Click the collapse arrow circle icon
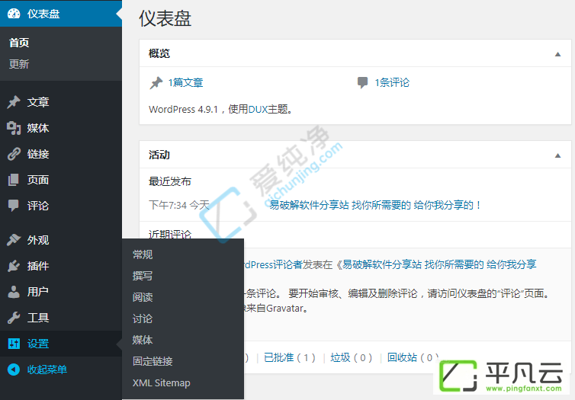 pyautogui.click(x=14, y=370)
